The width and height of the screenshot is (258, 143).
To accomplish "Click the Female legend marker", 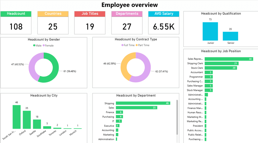I will pyautogui.click(x=44, y=46).
